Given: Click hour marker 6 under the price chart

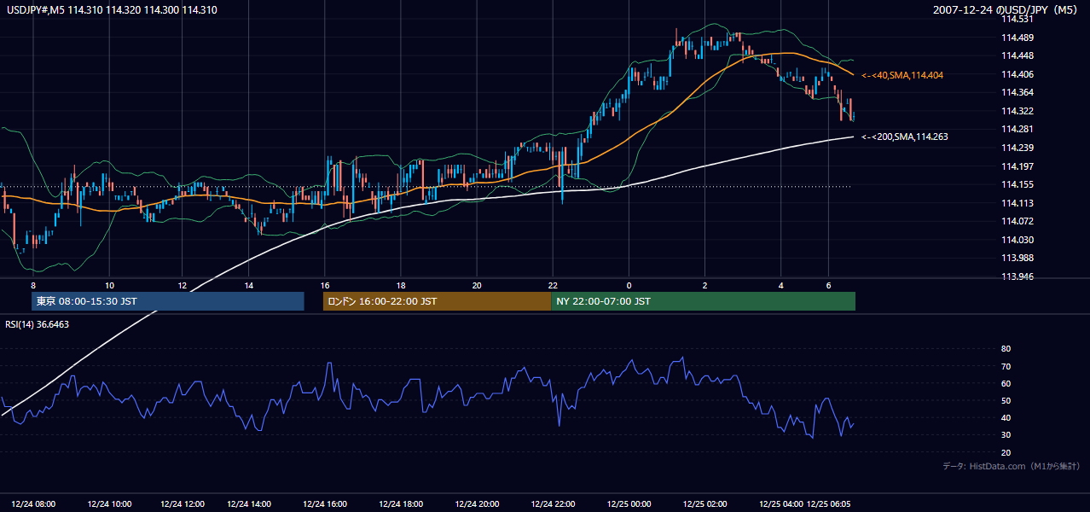Looking at the screenshot, I should tap(829, 285).
